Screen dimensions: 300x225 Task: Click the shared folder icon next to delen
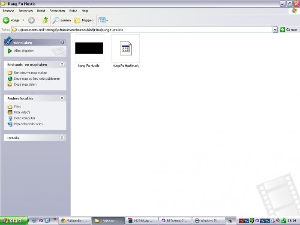pyautogui.click(x=10, y=84)
